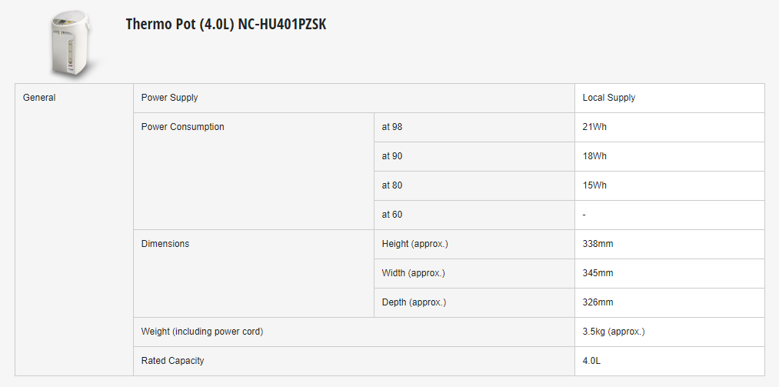The width and height of the screenshot is (779, 387).
Task: Click the Height (approx.) label
Action: [x=414, y=244]
